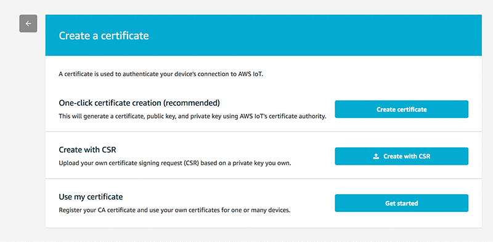The image size is (493, 242).
Task: Click the One-click certificate creation heading
Action: (139, 103)
